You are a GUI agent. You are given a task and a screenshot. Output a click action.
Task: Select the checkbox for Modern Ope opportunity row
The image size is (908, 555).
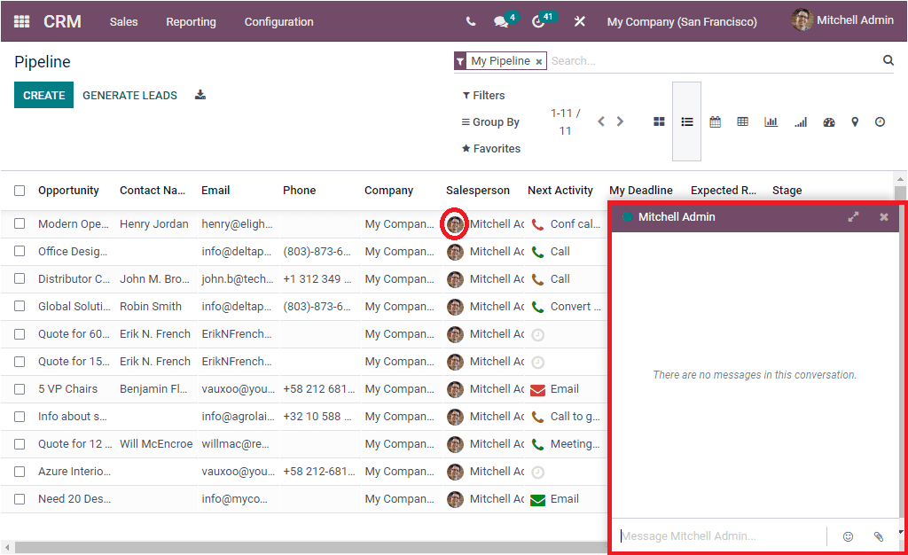coord(20,223)
